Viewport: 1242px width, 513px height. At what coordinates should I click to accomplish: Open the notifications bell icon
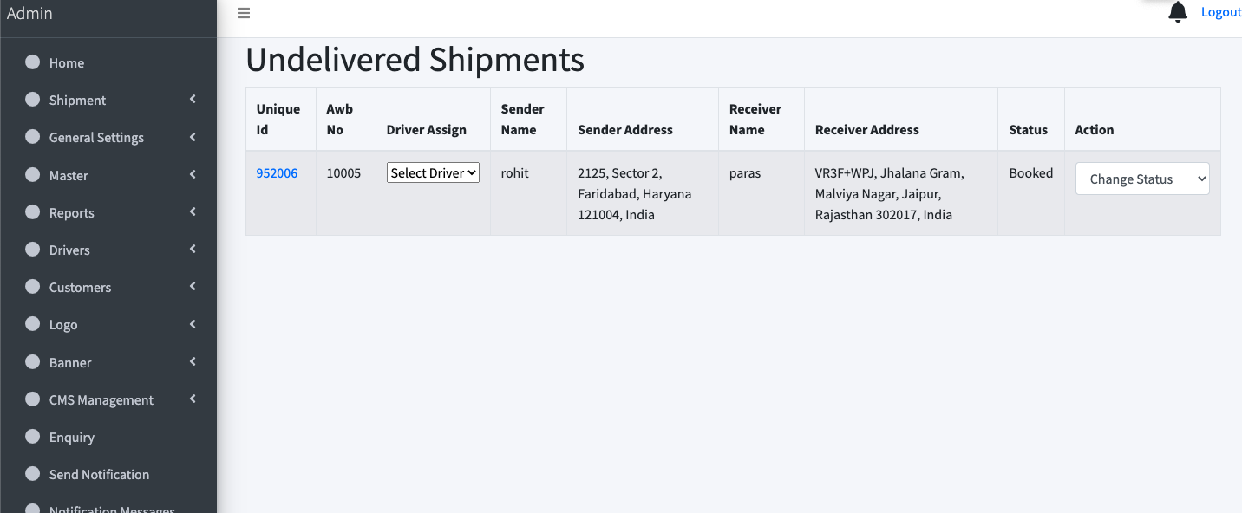(x=1177, y=12)
